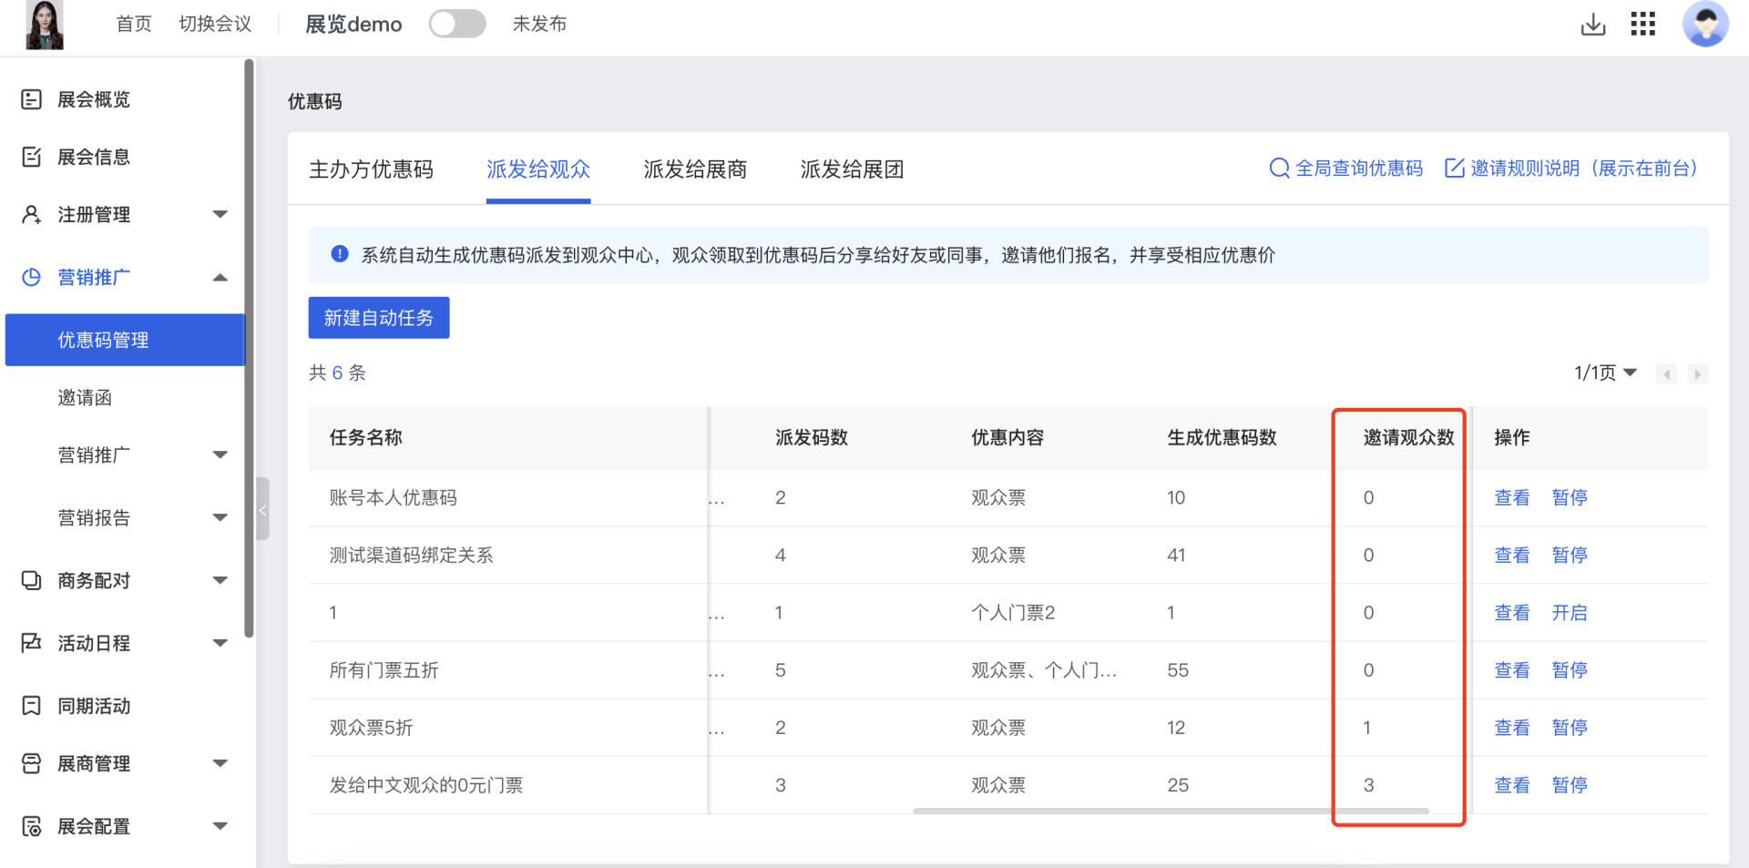This screenshot has width=1749, height=868.
Task: Click 查看 for task named 1
Action: (x=1512, y=612)
